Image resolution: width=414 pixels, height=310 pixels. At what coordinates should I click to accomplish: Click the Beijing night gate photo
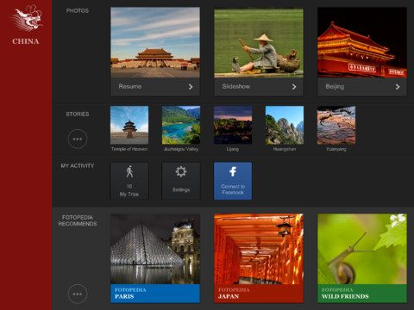pos(362,42)
